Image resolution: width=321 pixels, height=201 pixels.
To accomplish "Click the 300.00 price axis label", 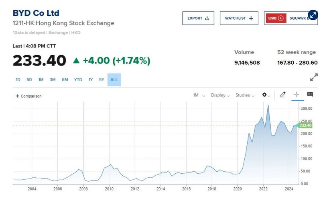I will pos(306,109).
